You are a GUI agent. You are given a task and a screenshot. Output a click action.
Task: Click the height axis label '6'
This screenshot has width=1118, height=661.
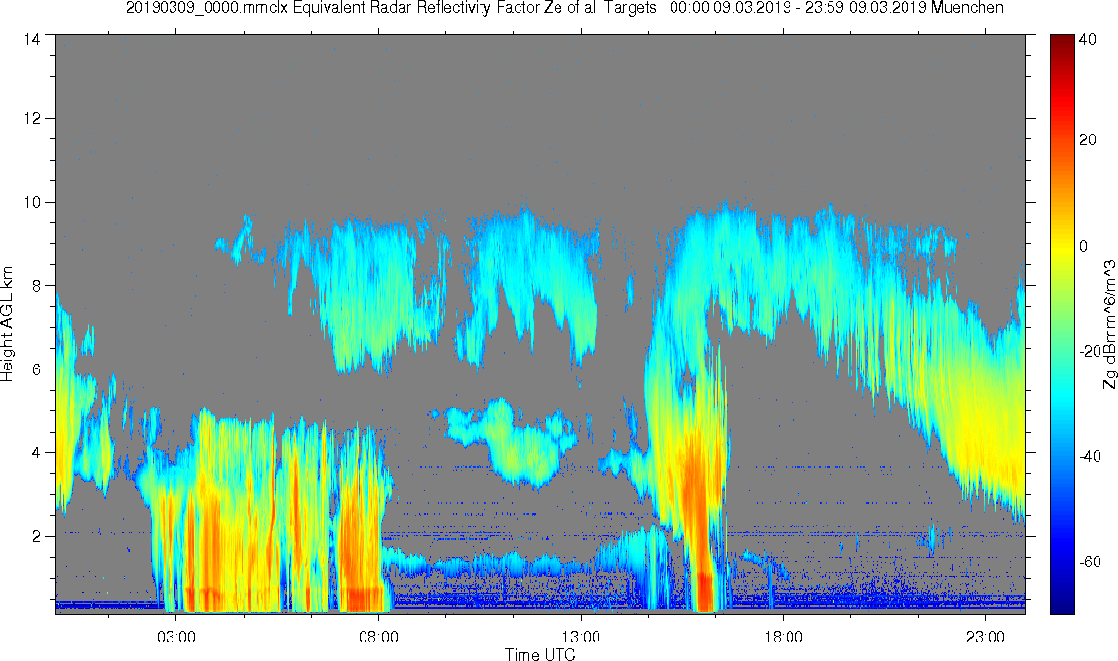[36, 369]
